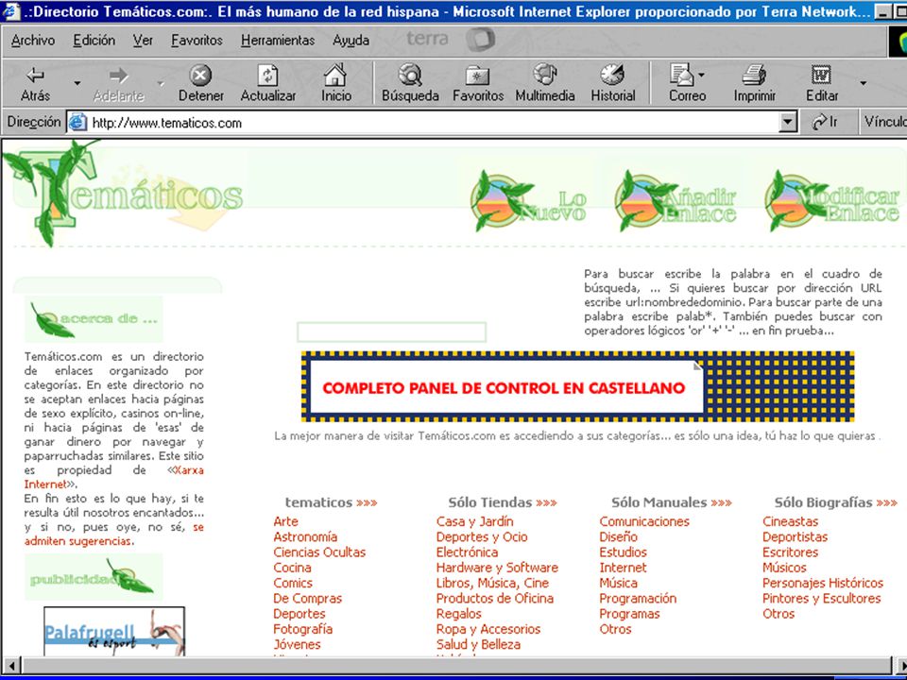907x680 pixels.
Task: Open the Arte category link
Action: [x=285, y=521]
